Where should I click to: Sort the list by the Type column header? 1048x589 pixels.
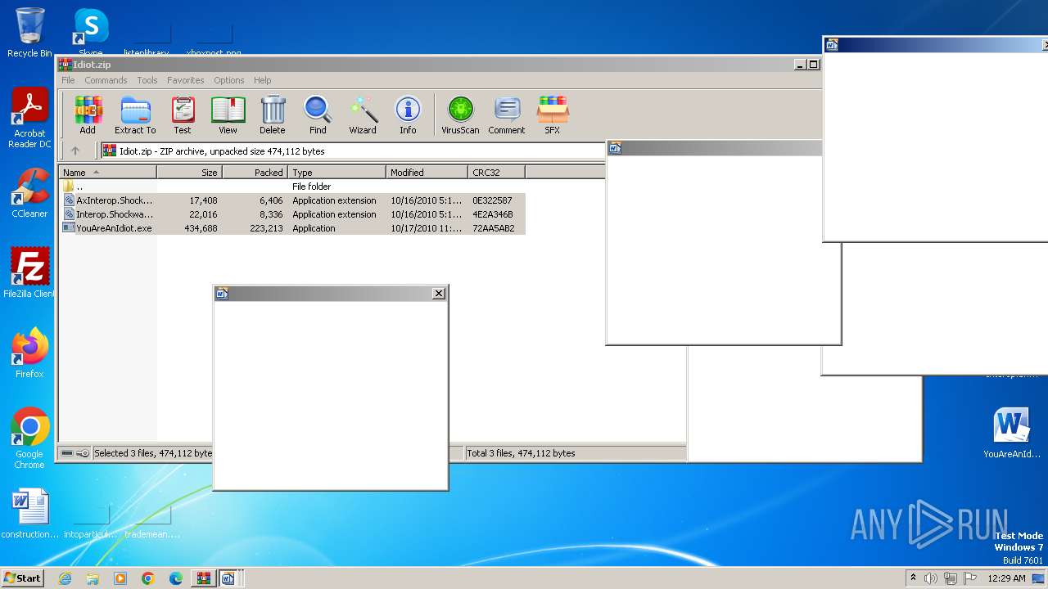click(x=337, y=173)
